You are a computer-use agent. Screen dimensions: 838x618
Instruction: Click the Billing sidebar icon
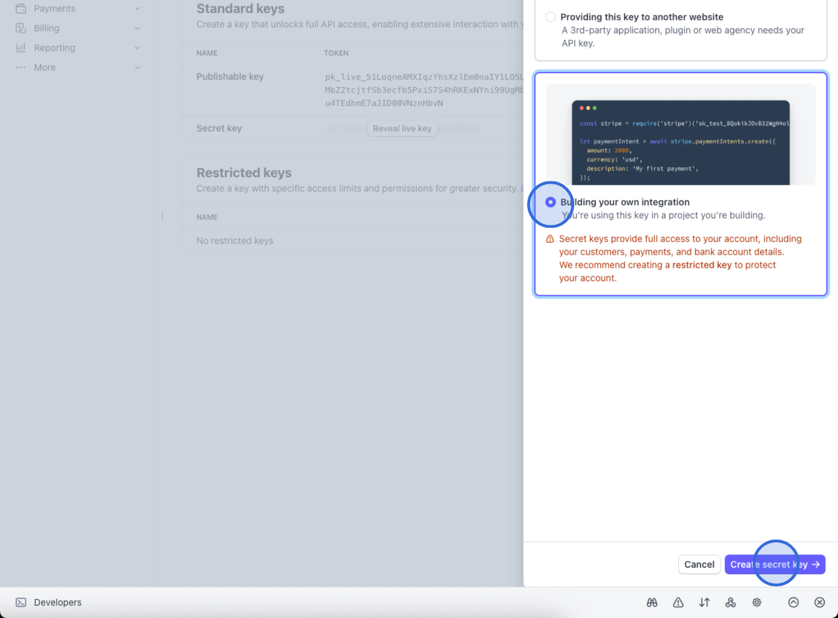21,28
